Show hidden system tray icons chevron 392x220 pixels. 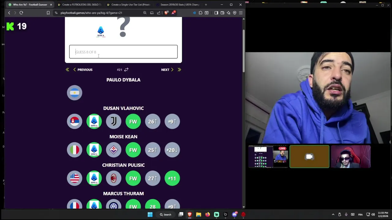click(333, 215)
